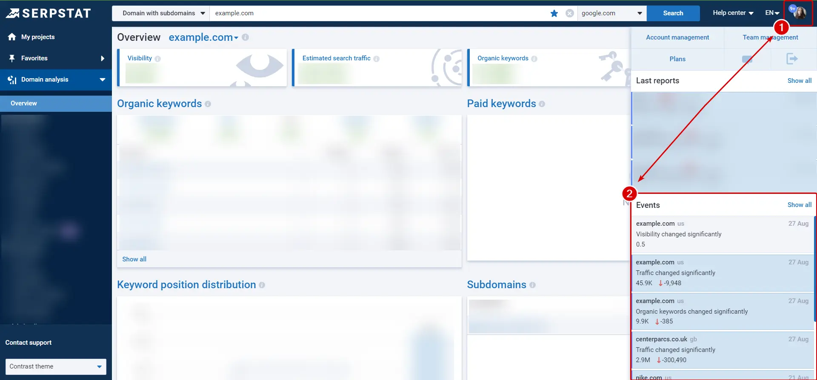Click the Favorites pin icon in sidebar
The image size is (817, 380).
12,58
